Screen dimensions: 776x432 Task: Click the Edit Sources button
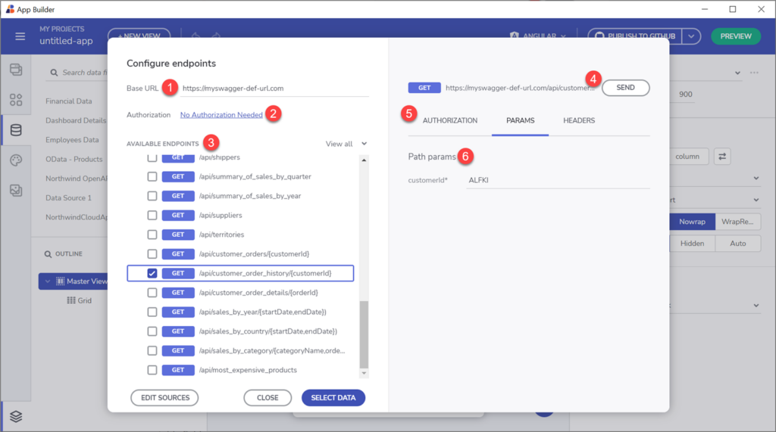tap(164, 397)
